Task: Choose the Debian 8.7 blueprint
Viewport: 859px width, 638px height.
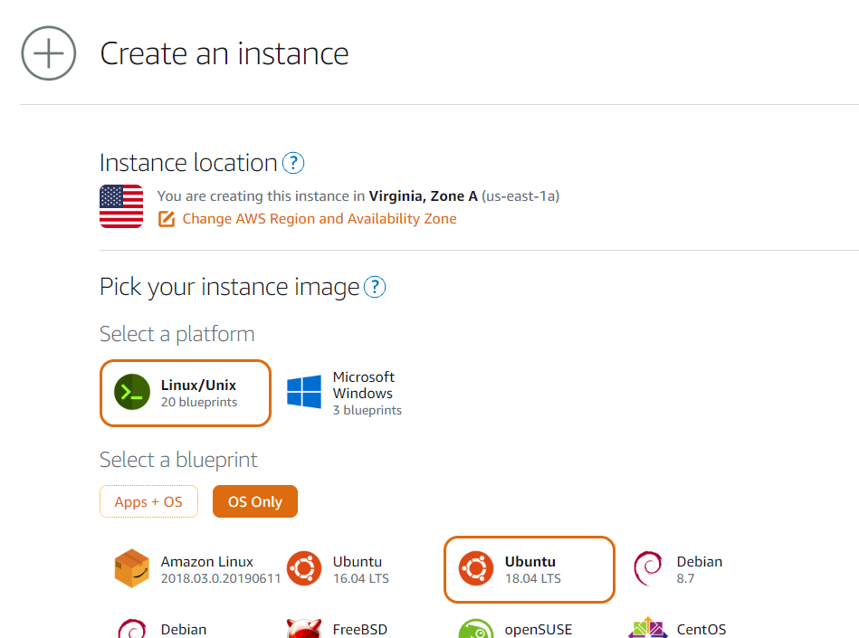Action: tap(679, 569)
